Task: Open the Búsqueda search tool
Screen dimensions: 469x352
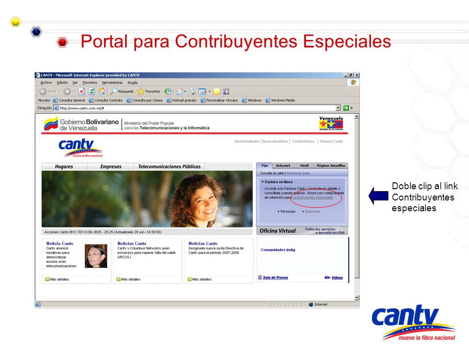Action: coord(122,91)
